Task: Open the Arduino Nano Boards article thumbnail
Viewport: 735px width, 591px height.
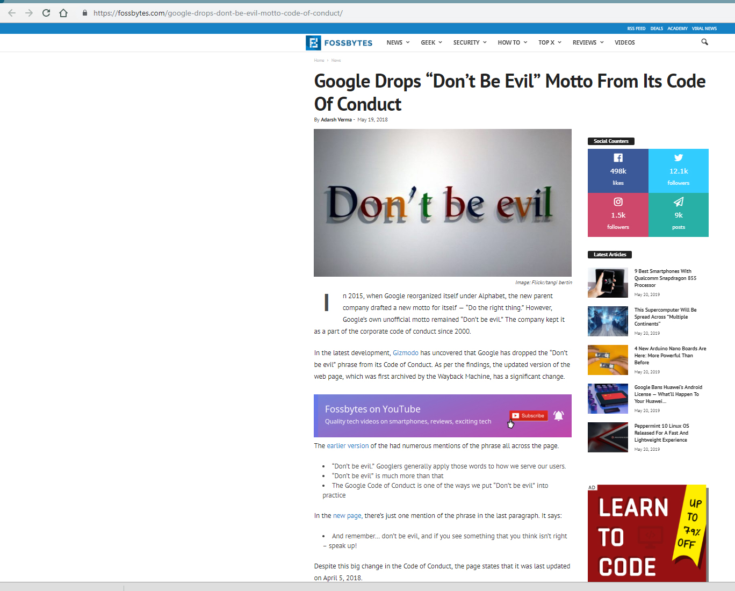Action: click(608, 360)
